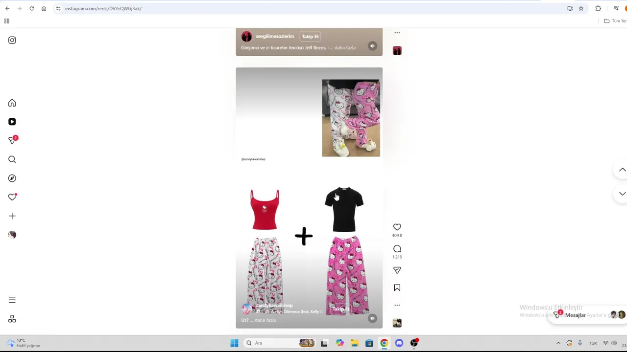The width and height of the screenshot is (627, 352).
Task: Reload the page in the browser
Action: pos(31,8)
